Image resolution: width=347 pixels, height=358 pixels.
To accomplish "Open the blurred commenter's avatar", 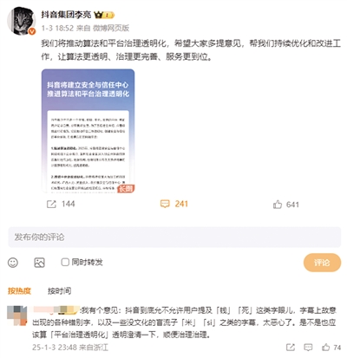I will pyautogui.click(x=16, y=316).
